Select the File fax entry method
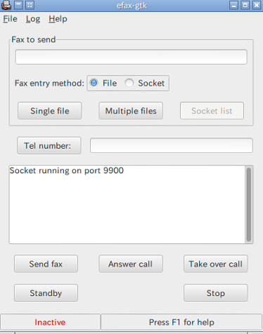Viewport: 263px width, 334px height. click(103, 83)
